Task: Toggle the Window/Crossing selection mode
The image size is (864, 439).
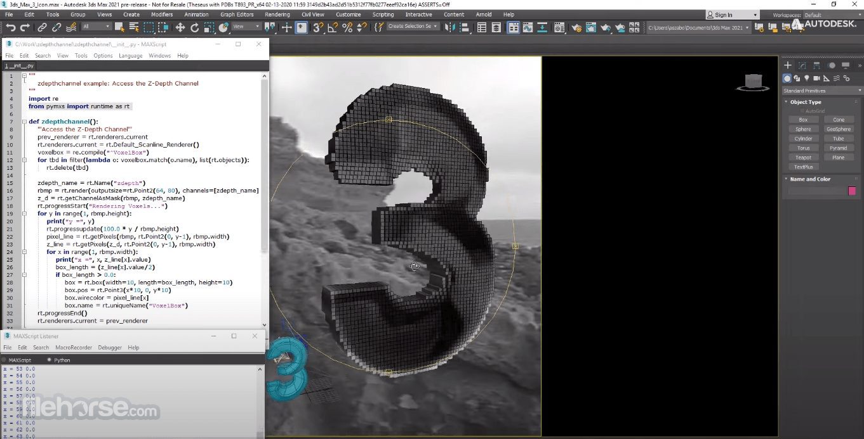Action: (x=163, y=27)
